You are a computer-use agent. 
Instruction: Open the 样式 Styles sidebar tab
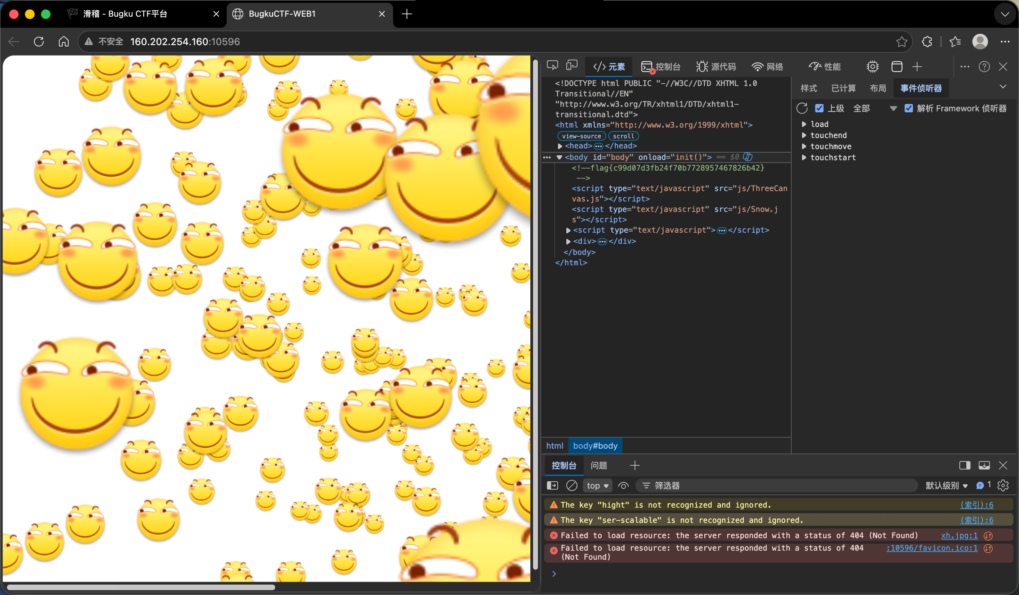point(809,88)
